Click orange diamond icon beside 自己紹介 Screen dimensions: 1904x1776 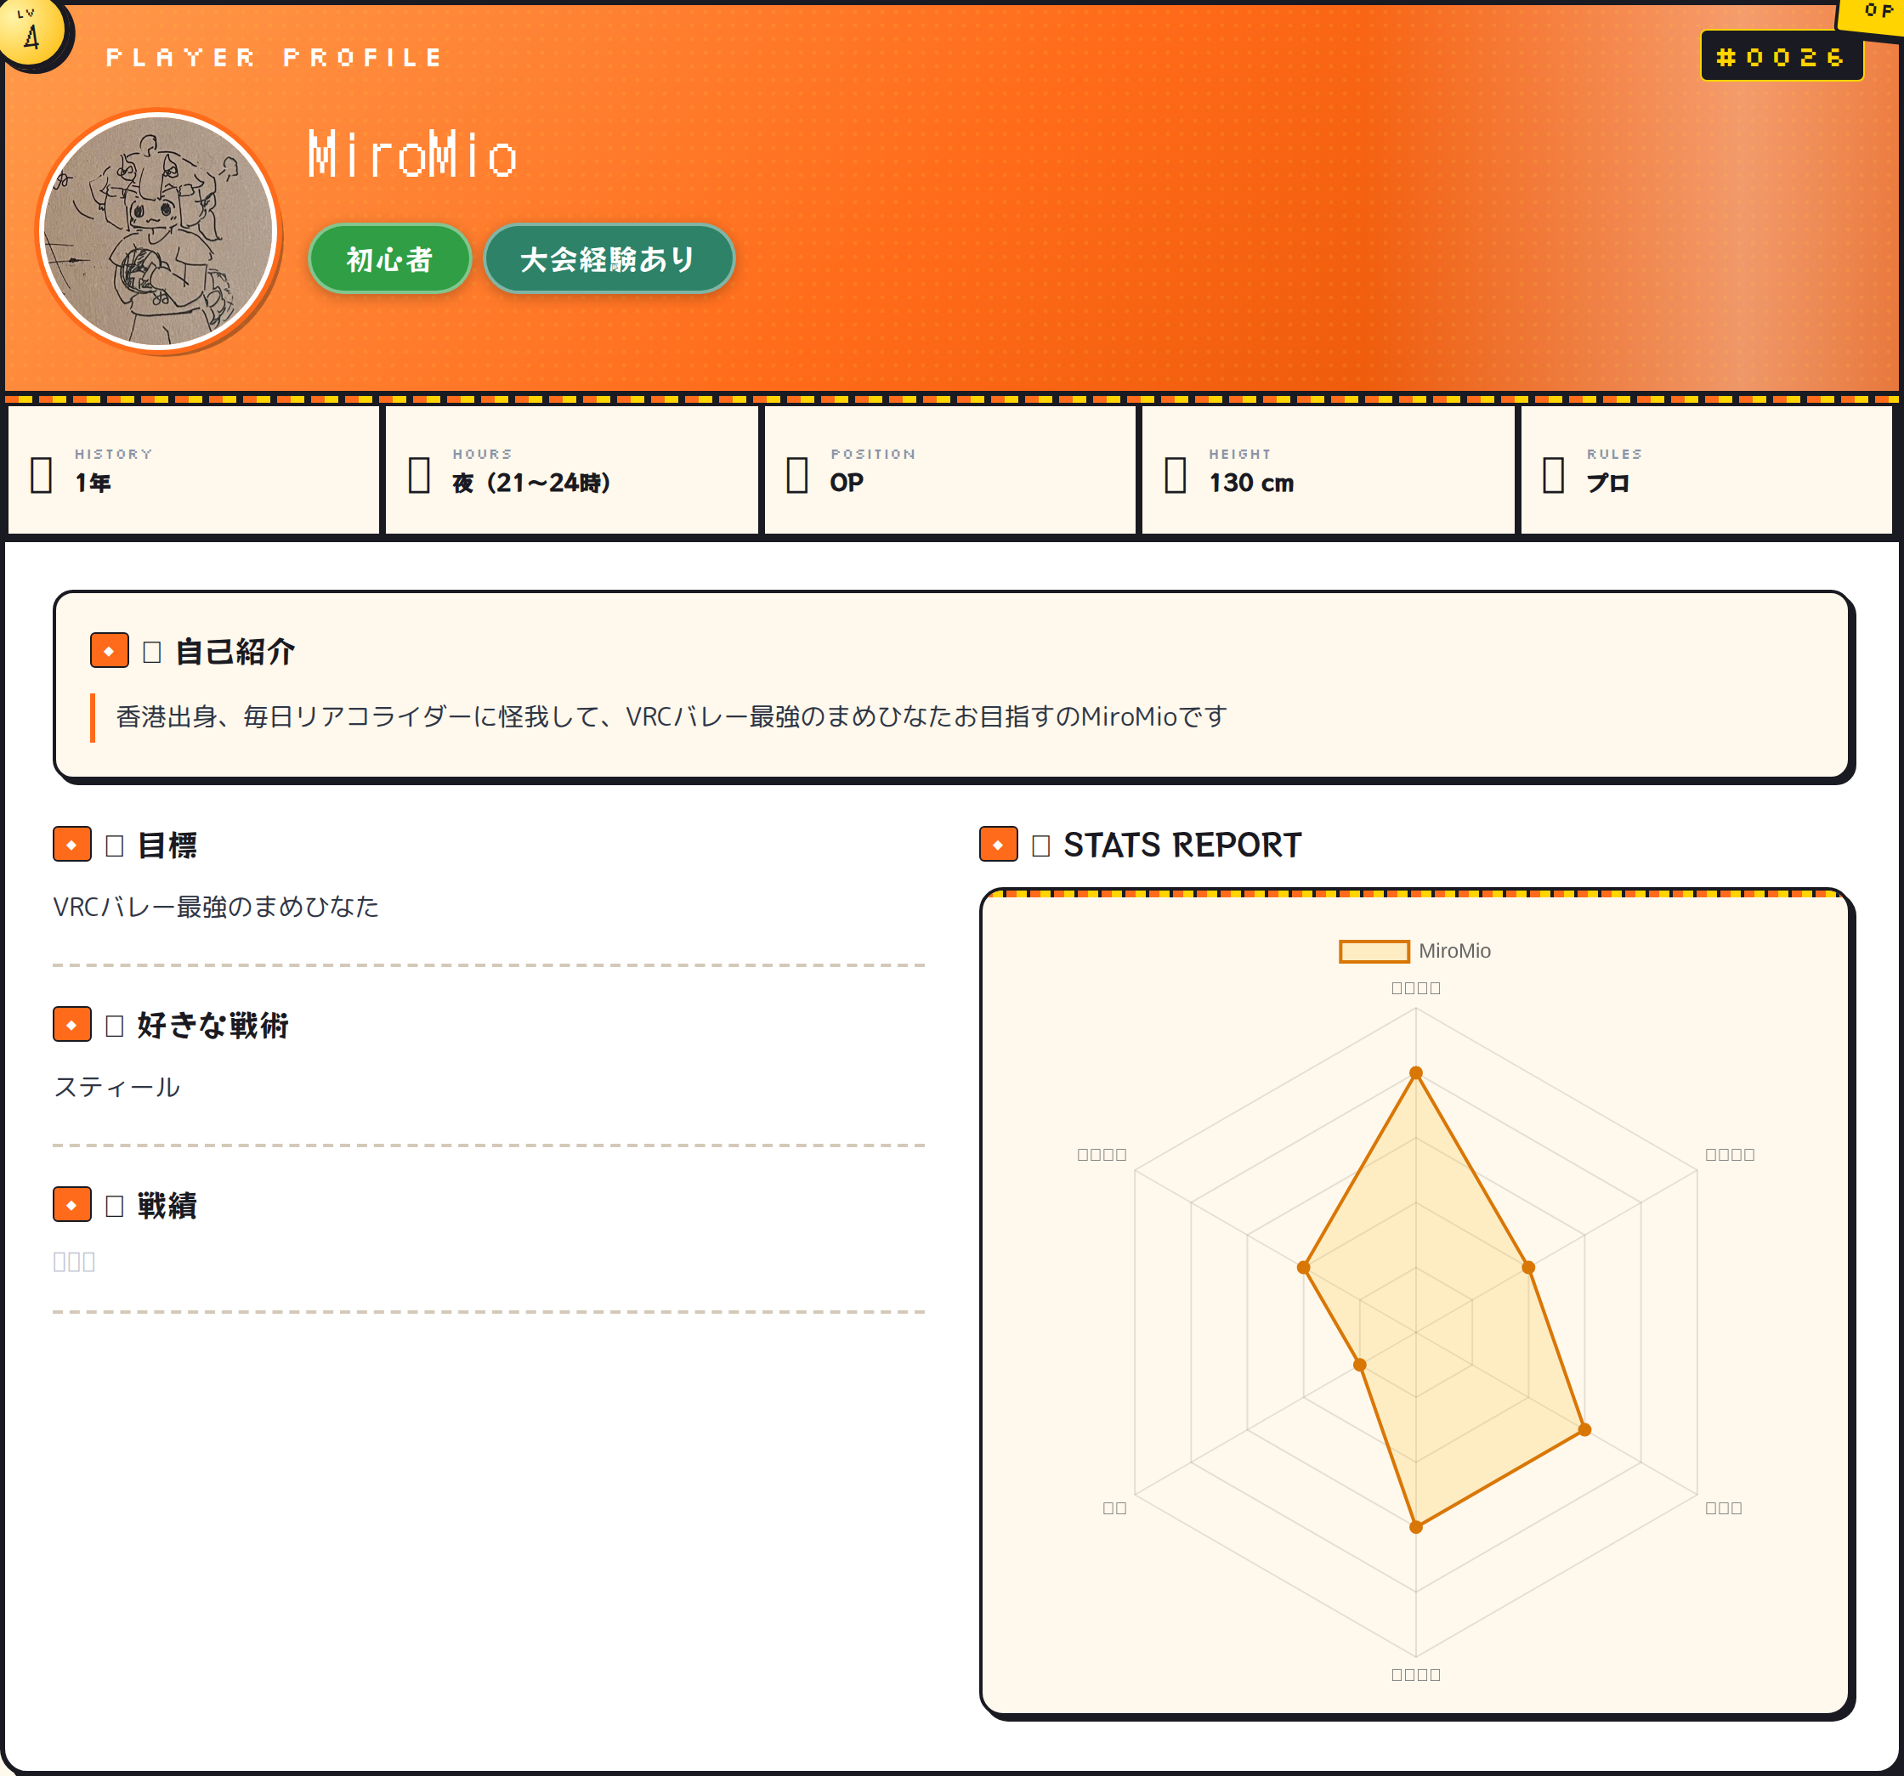pyautogui.click(x=109, y=650)
